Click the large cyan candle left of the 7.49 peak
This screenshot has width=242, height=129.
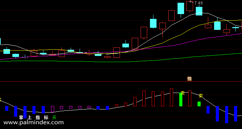click(181, 9)
